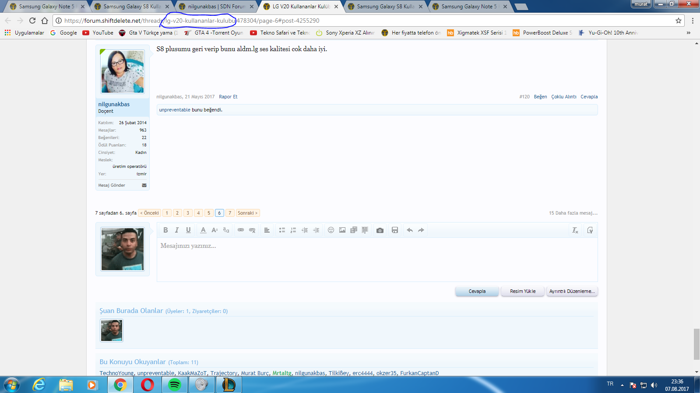Open the Uygulamalar apps shortcut
The image size is (700, 393).
[25, 33]
